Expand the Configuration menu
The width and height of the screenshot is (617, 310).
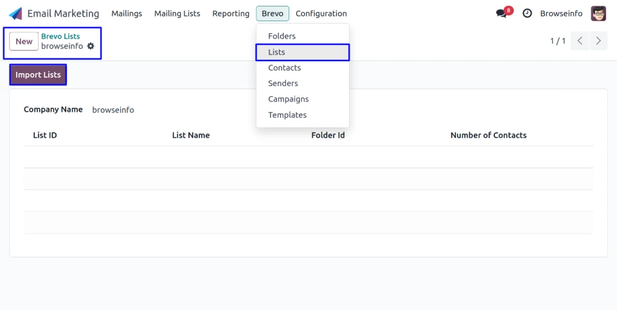click(321, 13)
